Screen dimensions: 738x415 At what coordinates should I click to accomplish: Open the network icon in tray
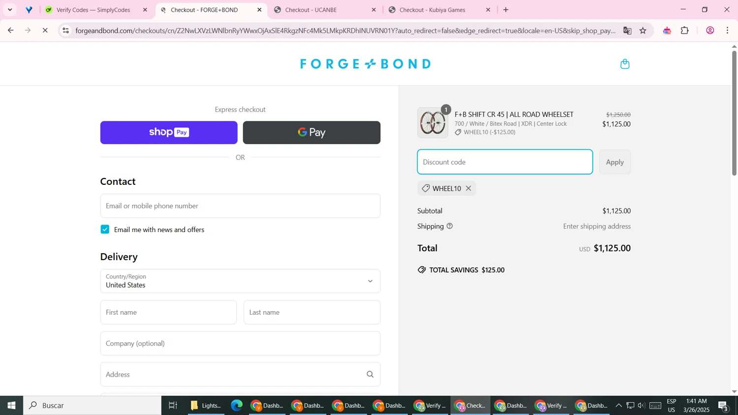click(x=630, y=406)
